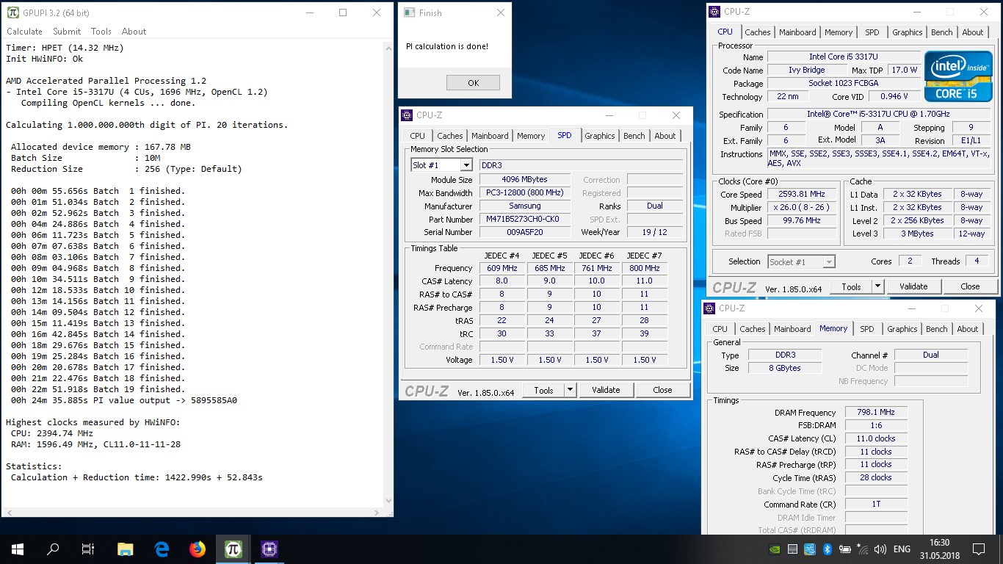Open the Submit menu in GPUPI
The width and height of the screenshot is (1003, 564).
tap(67, 32)
